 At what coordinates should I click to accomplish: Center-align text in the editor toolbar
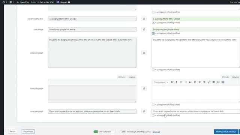click(199, 82)
